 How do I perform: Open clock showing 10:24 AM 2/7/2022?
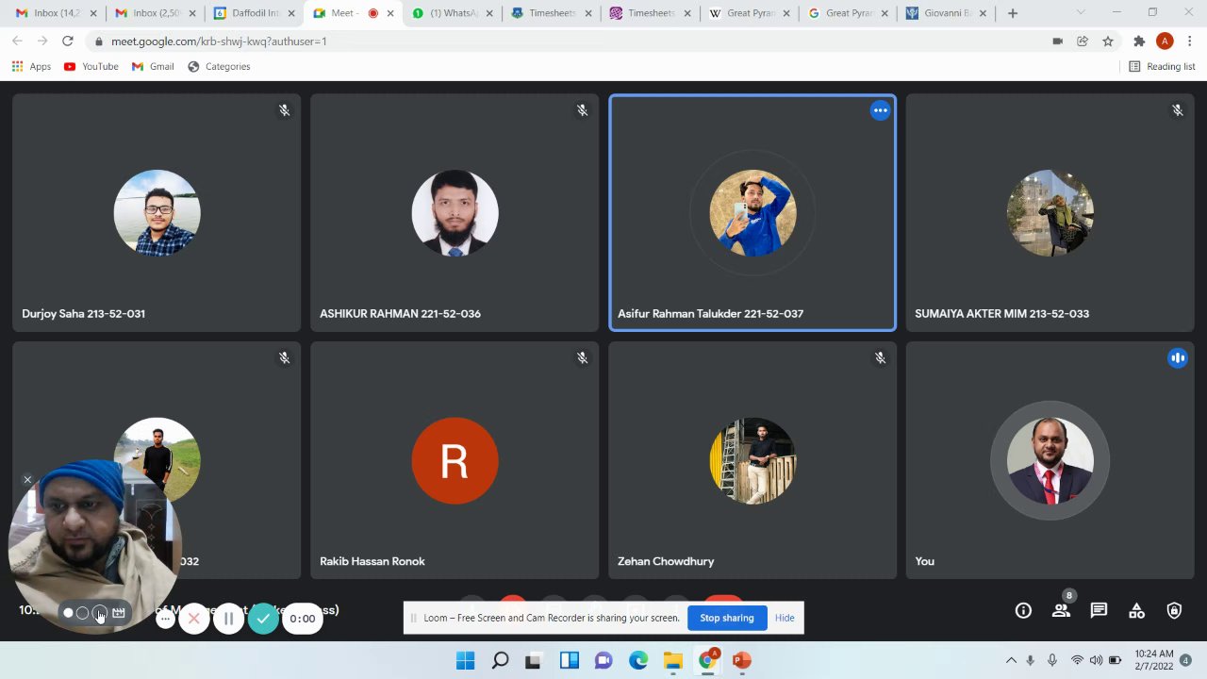(x=1154, y=659)
